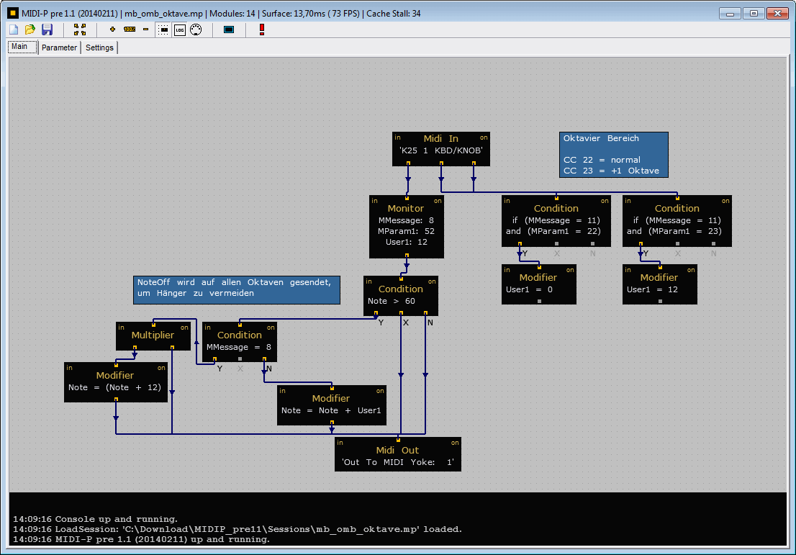The image size is (796, 555).
Task: Click the round MIDI connector icon
Action: [x=196, y=30]
